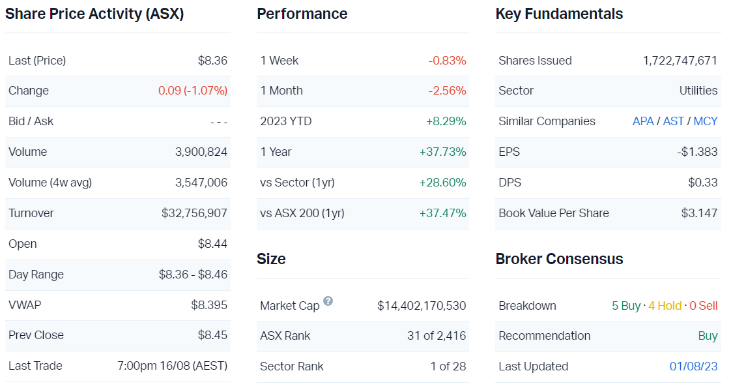Click the 0 Sell breakdown count
The height and width of the screenshot is (388, 731).
(704, 306)
